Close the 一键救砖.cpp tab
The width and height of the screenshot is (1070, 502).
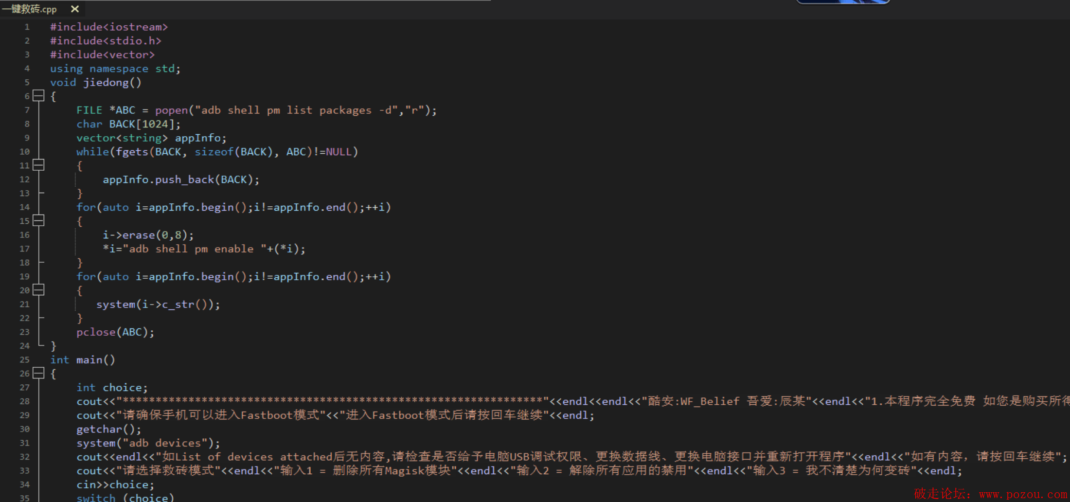[75, 9]
